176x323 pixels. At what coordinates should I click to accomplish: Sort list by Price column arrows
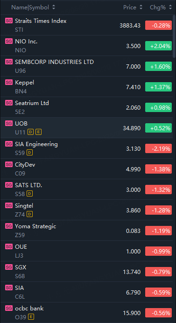coord(141,7)
